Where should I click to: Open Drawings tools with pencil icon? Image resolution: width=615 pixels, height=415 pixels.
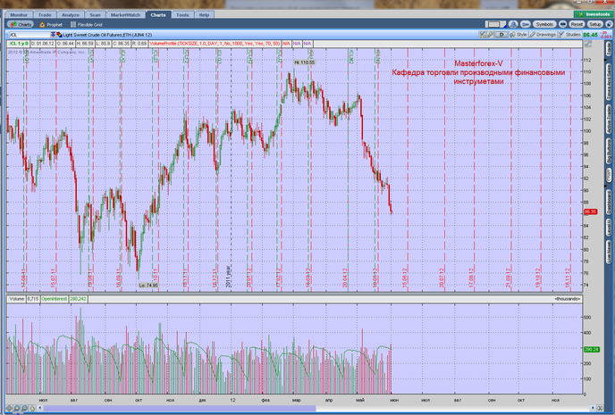(x=543, y=35)
